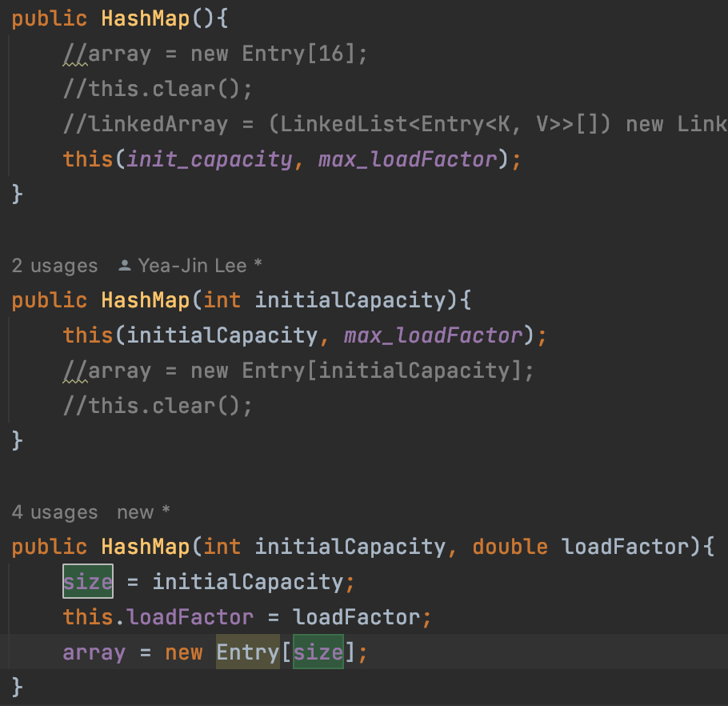Click the "double" keyword in the constructor signature
Viewport: 728px width, 706px height.
click(510, 547)
